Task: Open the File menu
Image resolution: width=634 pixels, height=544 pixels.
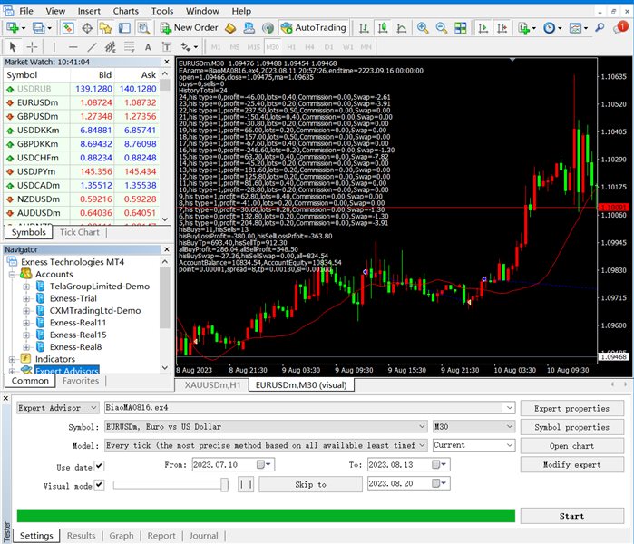Action: point(26,11)
